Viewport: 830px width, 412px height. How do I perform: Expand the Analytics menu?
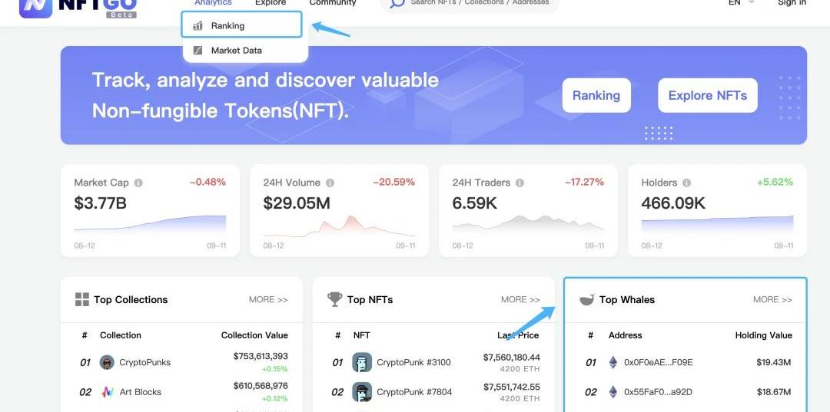213,3
